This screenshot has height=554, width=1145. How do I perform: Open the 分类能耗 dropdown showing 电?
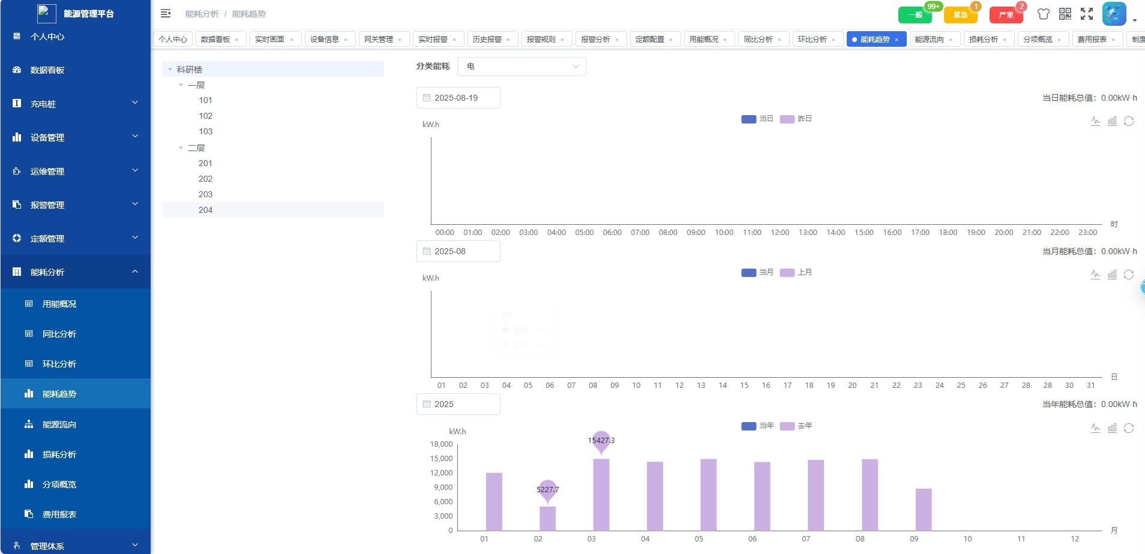[521, 67]
